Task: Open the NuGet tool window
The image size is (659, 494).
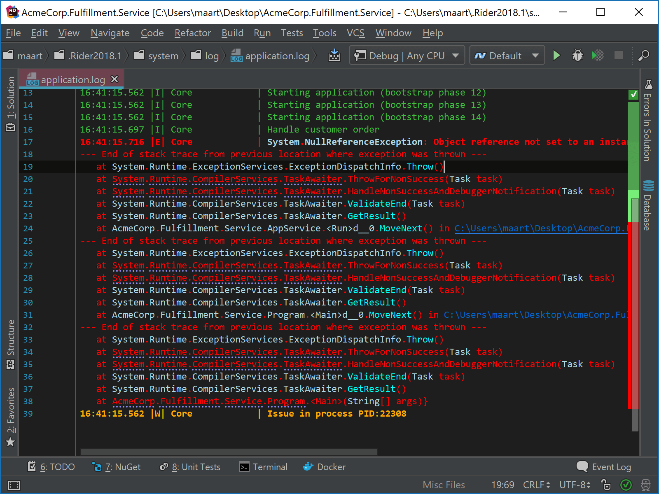Action: coord(117,467)
